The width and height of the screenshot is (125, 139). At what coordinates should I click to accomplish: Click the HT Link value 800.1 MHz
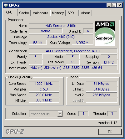[44, 100]
